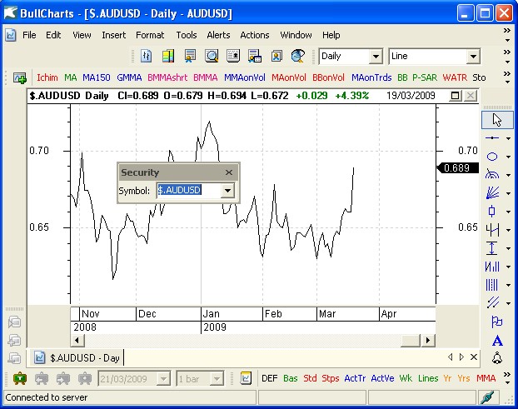Click the chart scrollbar left arrow
Image resolution: width=518 pixels, height=409 pixels.
pyautogui.click(x=77, y=341)
